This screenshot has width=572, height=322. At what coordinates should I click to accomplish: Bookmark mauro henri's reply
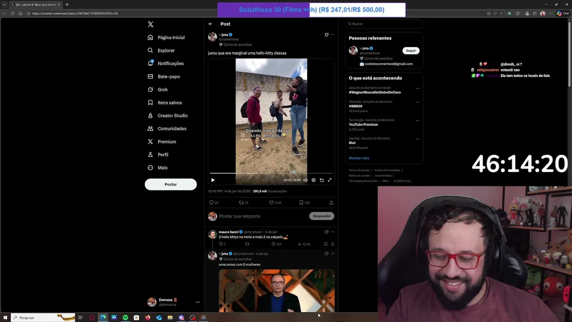pos(325,244)
